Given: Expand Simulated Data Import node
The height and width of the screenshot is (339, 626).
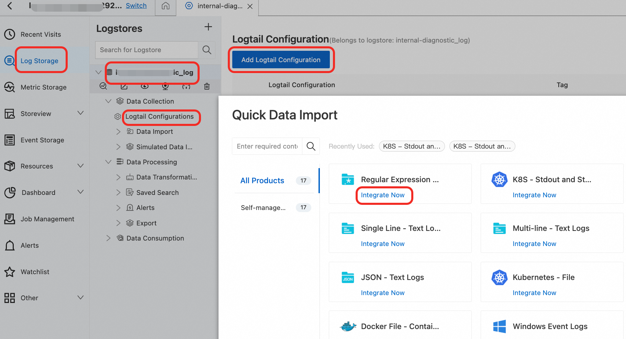Looking at the screenshot, I should tap(118, 147).
